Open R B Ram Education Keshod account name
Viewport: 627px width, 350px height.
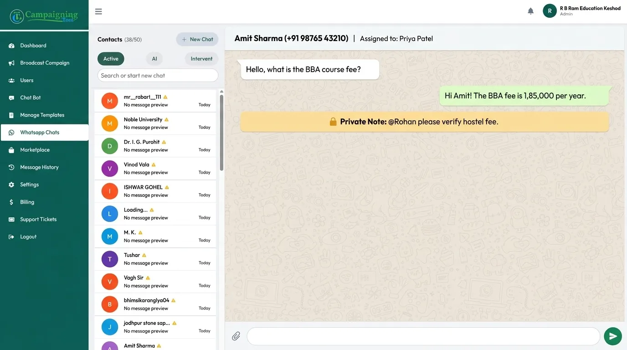point(590,8)
